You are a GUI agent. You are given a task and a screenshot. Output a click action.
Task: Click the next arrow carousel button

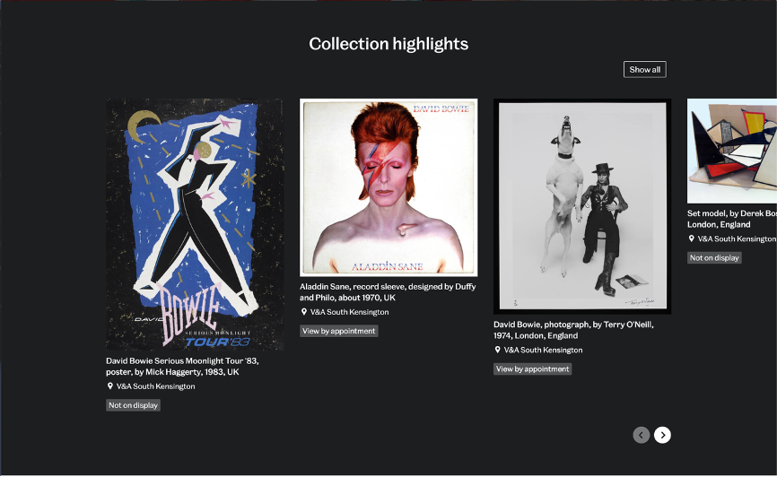tap(662, 435)
